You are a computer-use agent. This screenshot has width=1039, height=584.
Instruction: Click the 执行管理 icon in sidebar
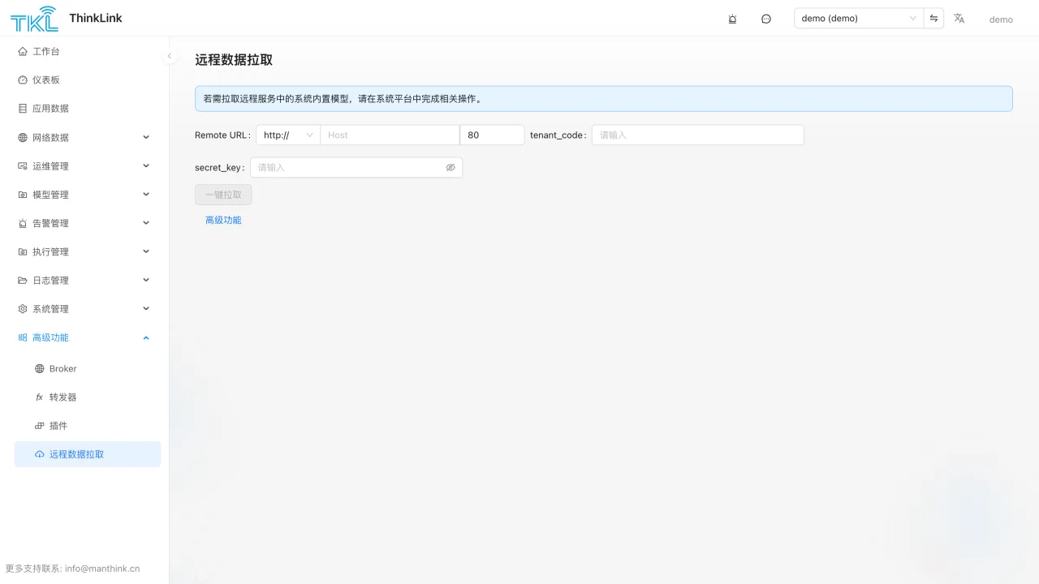(x=23, y=251)
